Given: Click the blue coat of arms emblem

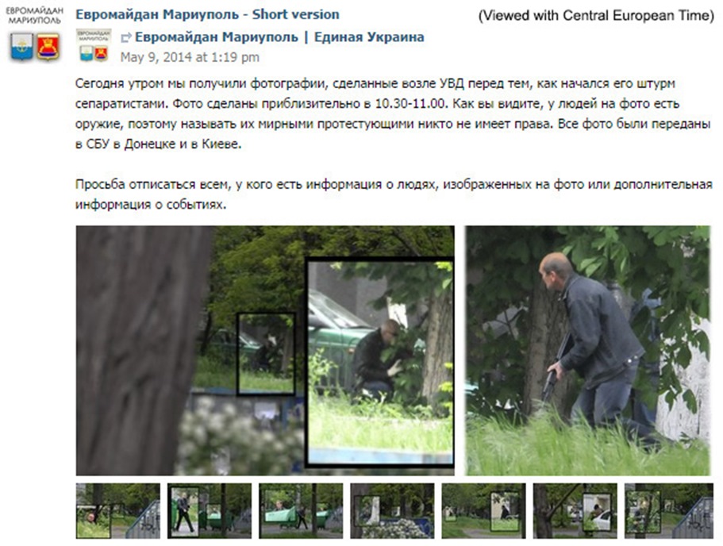Looking at the screenshot, I should click(22, 47).
